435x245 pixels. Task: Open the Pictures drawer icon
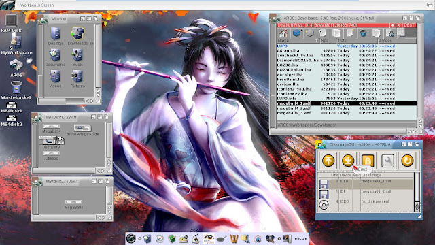point(77,79)
